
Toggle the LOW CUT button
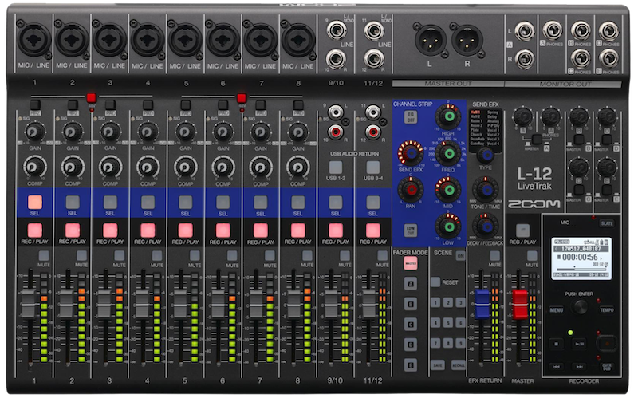pyautogui.click(x=411, y=231)
